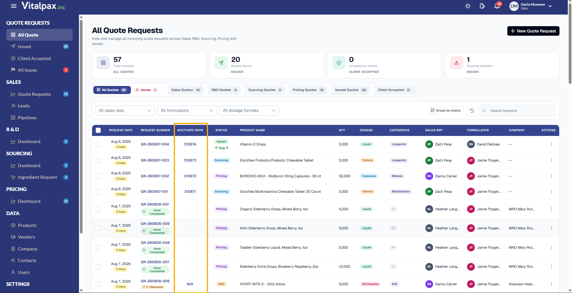Open the R&D Dashboard in sidebar

(x=39, y=142)
